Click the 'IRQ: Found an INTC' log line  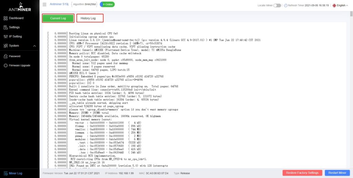pyautogui.click(x=108, y=166)
